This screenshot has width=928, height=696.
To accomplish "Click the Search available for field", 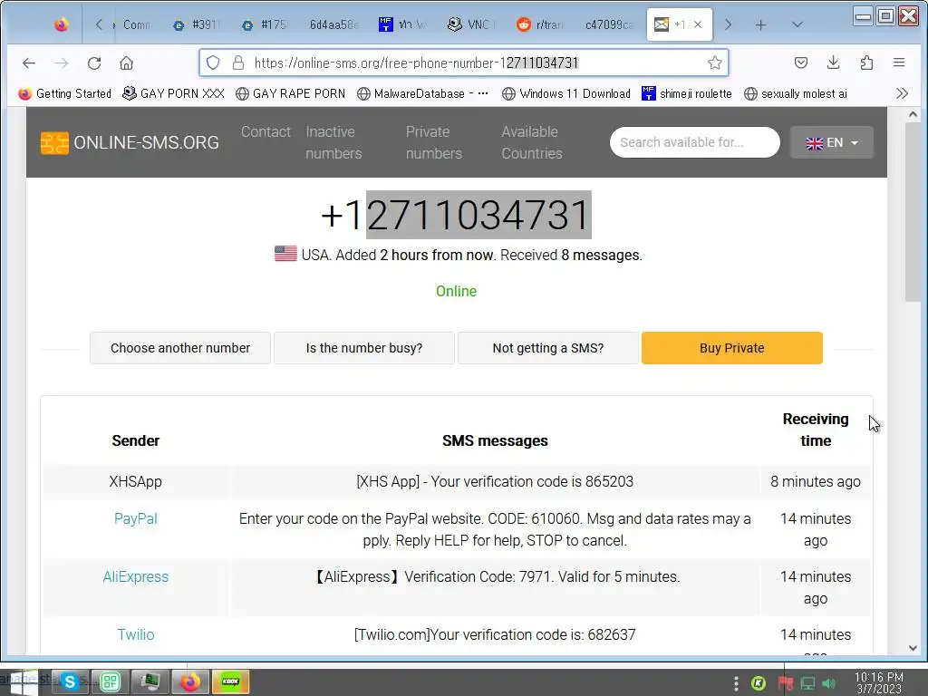I will [x=695, y=142].
